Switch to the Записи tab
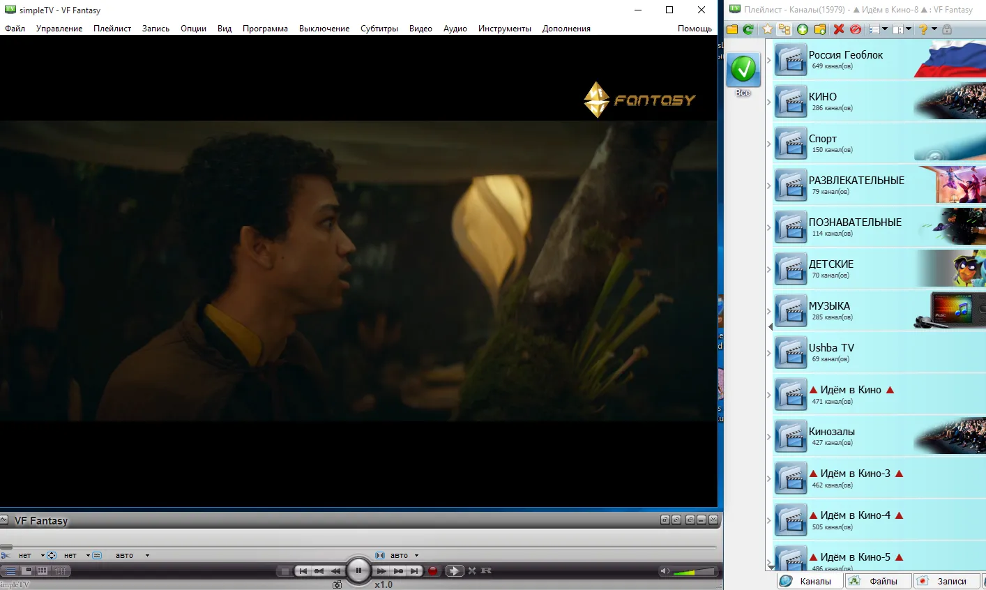The height and width of the screenshot is (590, 986). point(946,581)
